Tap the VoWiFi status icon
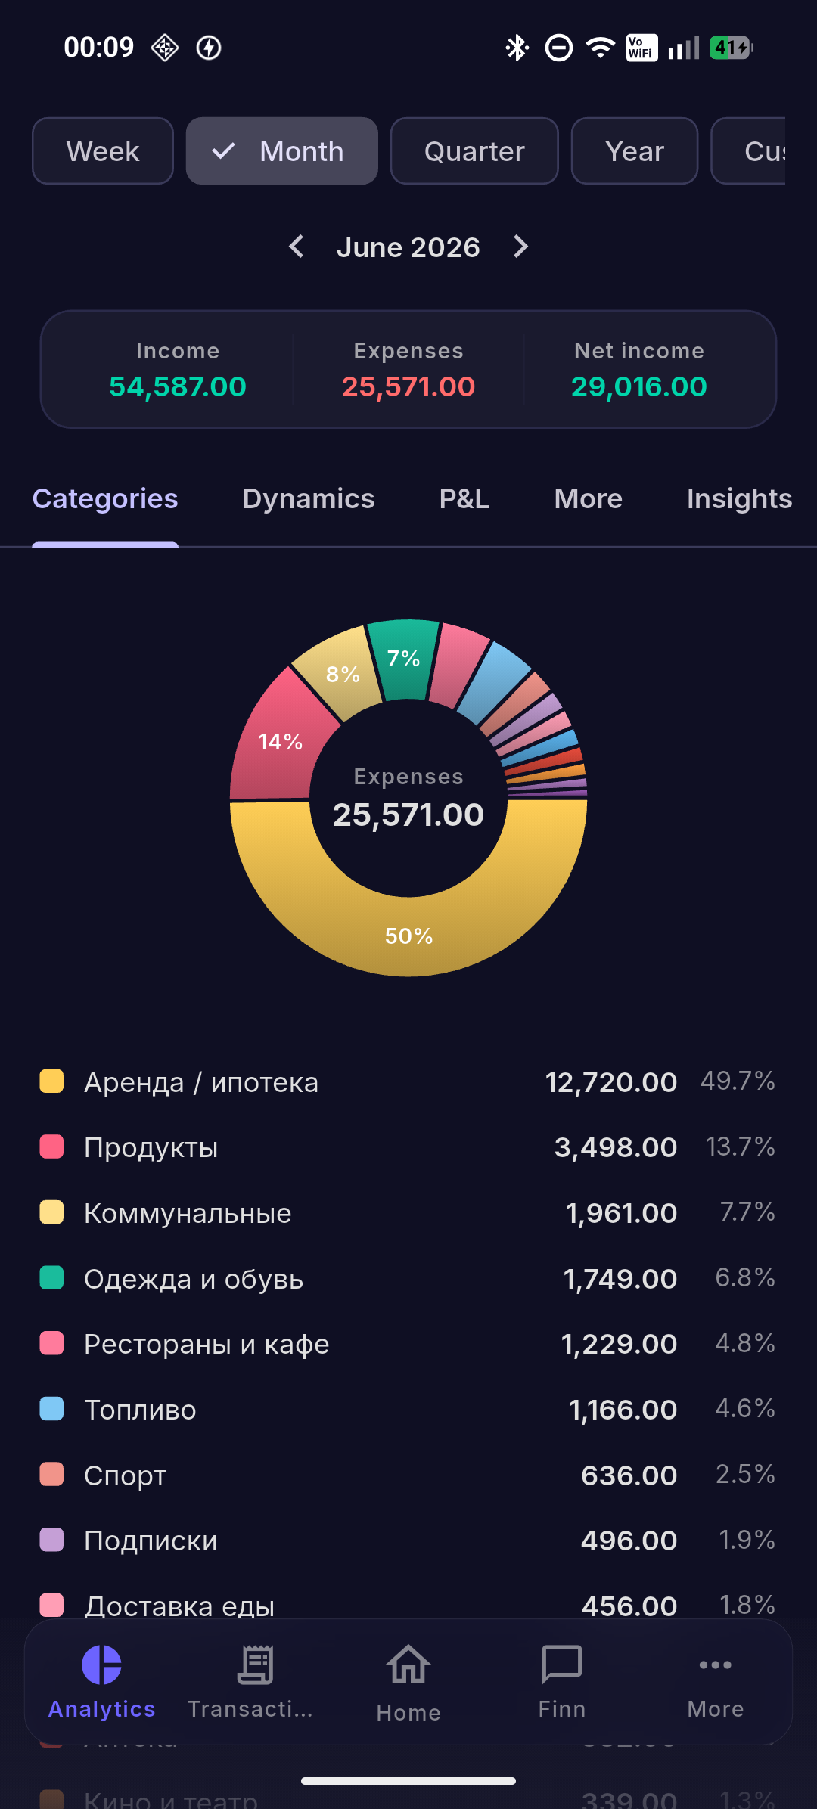Viewport: 817px width, 1809px height. coord(641,48)
